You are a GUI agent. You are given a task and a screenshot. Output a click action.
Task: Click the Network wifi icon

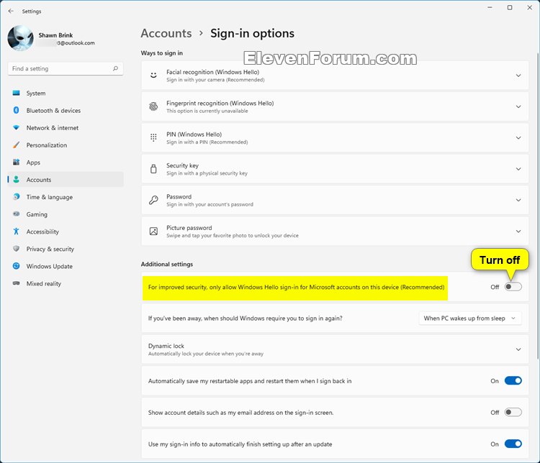[x=16, y=128]
